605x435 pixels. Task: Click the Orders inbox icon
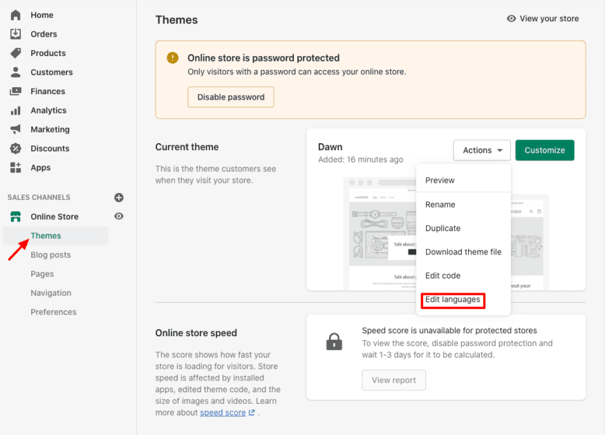(x=15, y=34)
